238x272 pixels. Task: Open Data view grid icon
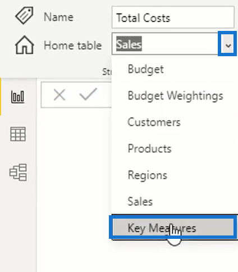(18, 134)
